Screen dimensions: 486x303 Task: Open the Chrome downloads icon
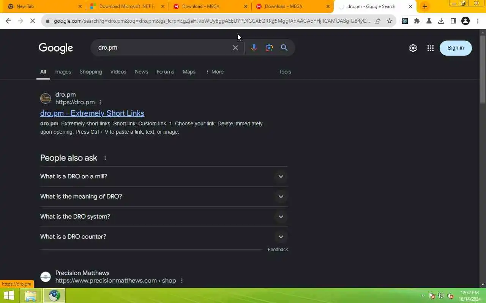pos(441,21)
